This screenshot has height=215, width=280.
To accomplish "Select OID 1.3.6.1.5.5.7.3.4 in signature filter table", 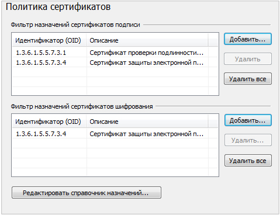I will [41, 63].
